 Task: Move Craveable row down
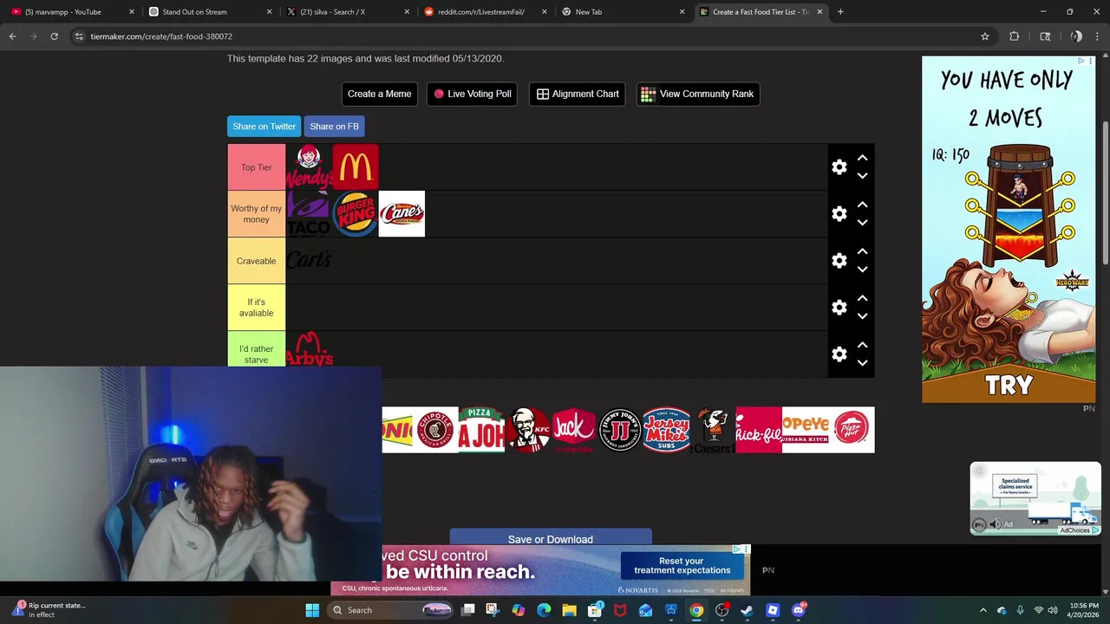point(862,270)
